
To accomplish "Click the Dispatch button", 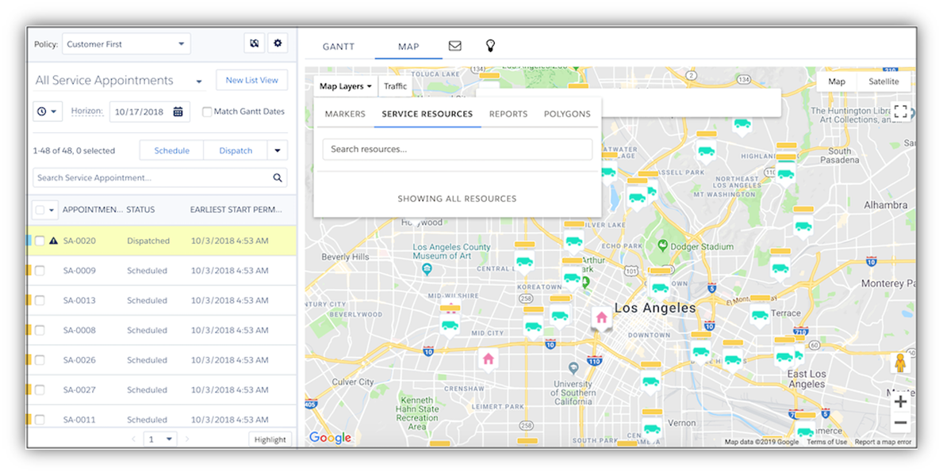I will [x=236, y=150].
